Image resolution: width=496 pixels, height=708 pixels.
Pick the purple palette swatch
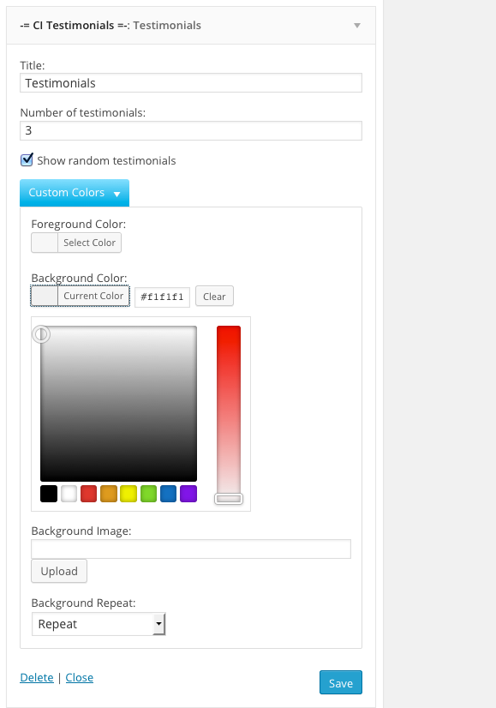tap(188, 494)
